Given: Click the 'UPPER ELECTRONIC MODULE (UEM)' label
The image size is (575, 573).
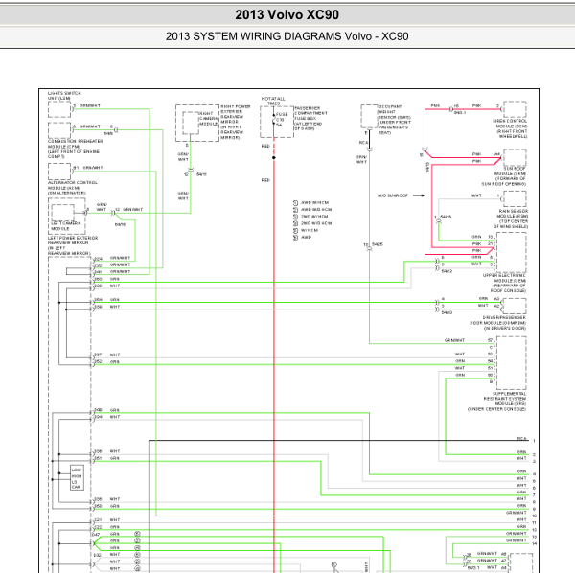Looking at the screenshot, I should pyautogui.click(x=505, y=283).
